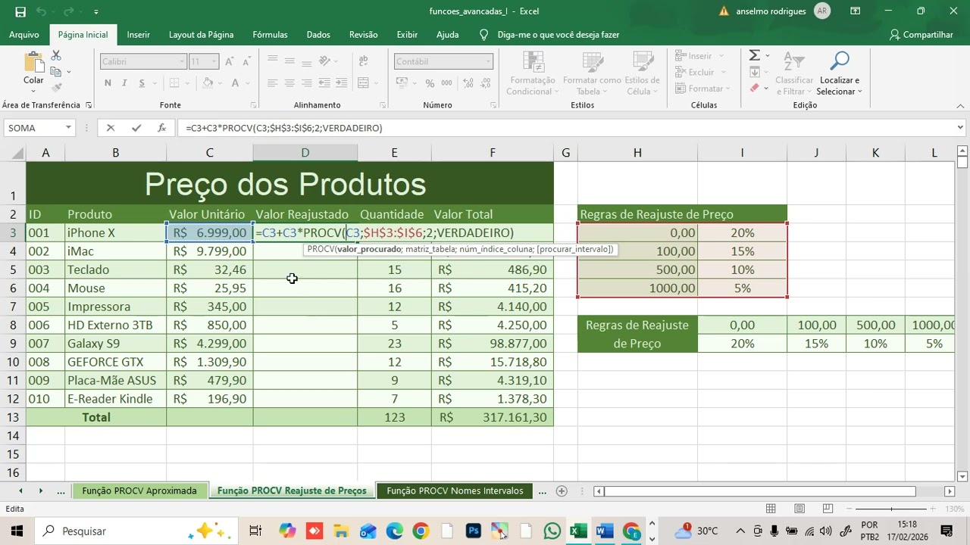Click the Localizar e Selecionar magnifier icon

coord(840,61)
